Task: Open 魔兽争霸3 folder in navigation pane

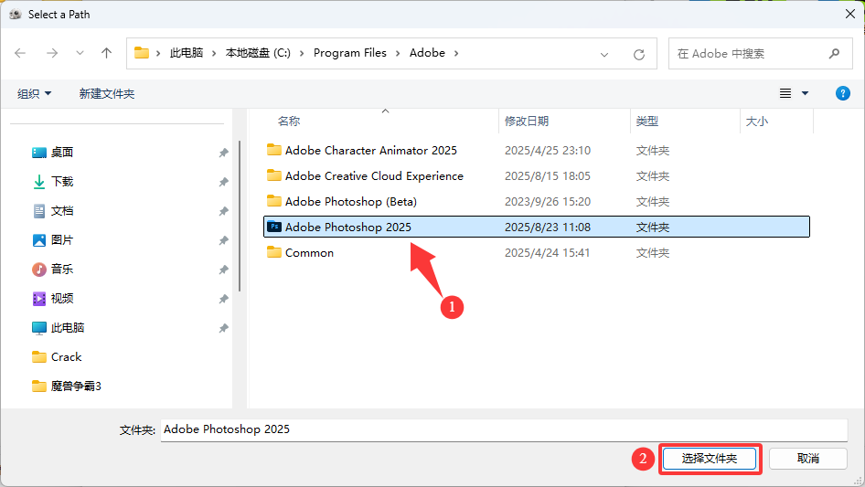Action: [76, 386]
